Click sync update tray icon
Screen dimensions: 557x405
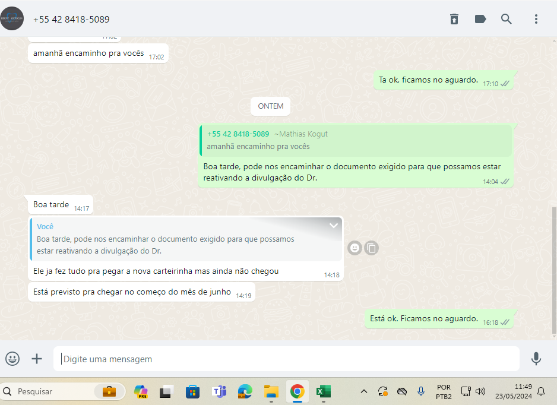pos(382,391)
